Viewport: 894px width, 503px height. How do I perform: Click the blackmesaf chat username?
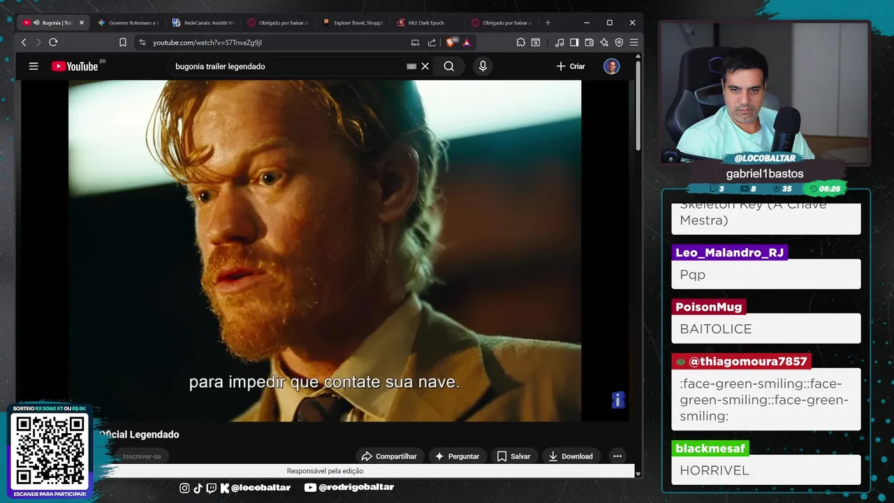pyautogui.click(x=710, y=449)
